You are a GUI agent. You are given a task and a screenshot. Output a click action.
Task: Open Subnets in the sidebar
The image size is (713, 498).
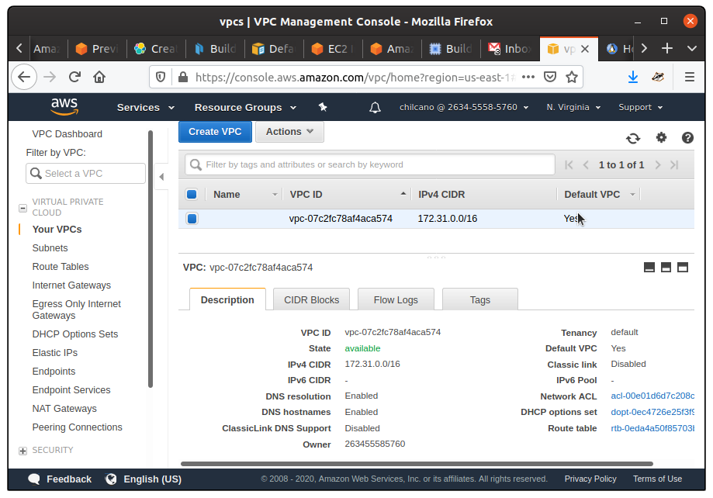[x=50, y=248]
